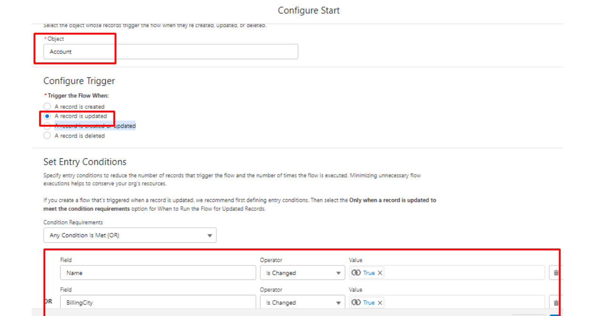
Task: Select 'A record is created or updated'
Action: [47, 126]
